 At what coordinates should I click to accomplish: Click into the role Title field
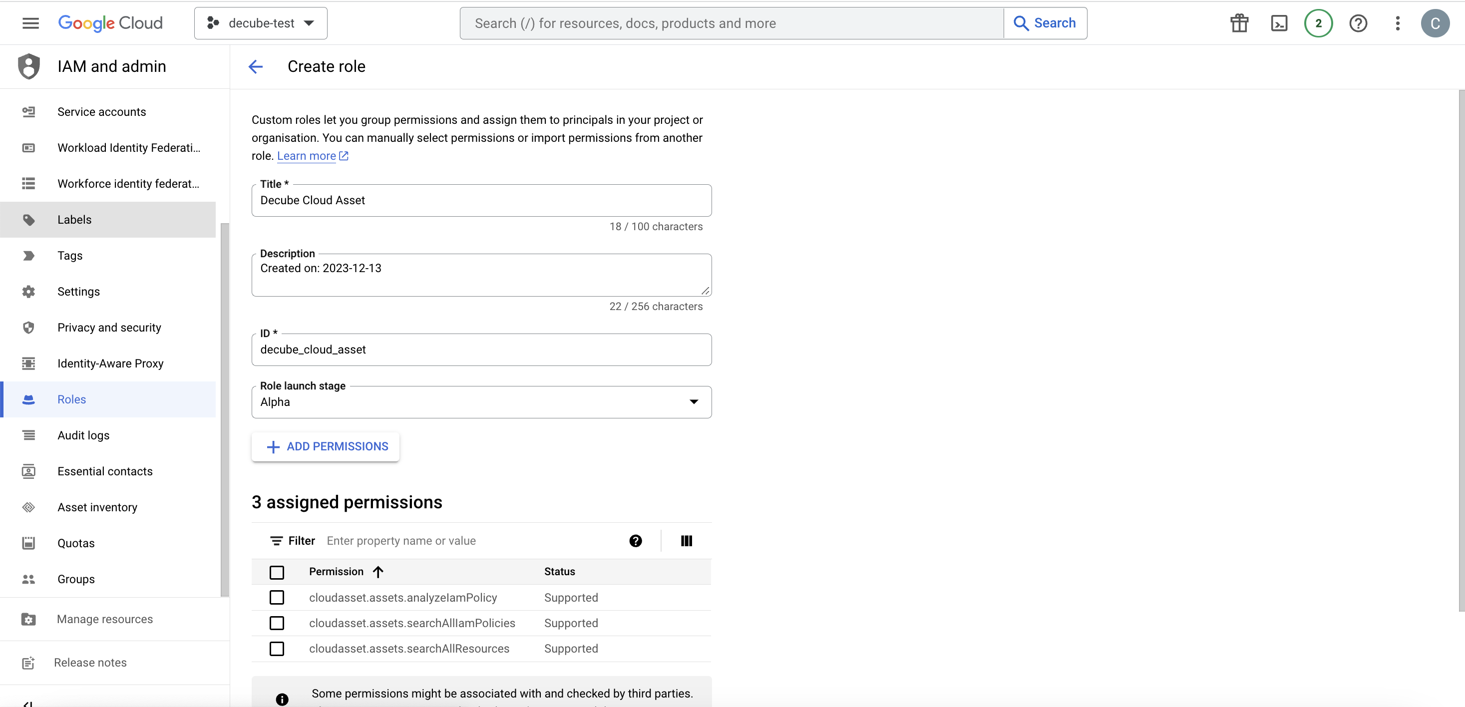point(481,201)
